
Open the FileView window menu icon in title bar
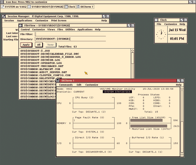click(x=20, y=25)
